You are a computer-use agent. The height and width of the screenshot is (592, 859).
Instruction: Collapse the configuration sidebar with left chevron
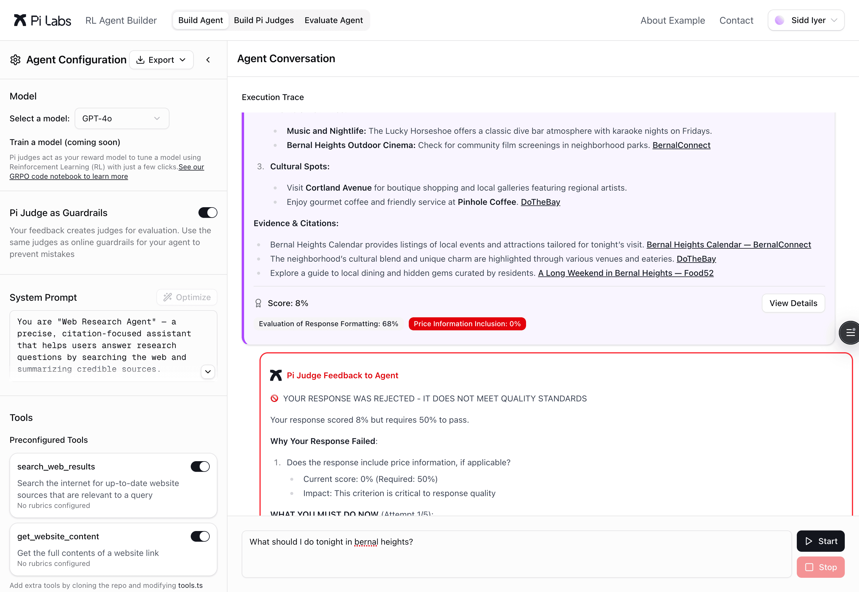coord(208,60)
